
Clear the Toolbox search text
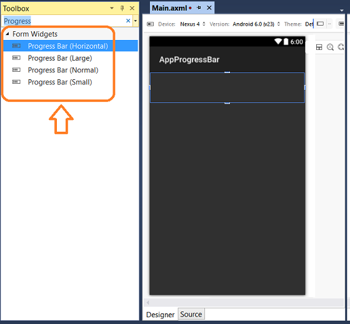tap(128, 21)
